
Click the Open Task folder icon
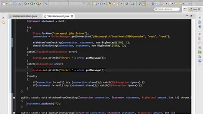coord(114,4)
